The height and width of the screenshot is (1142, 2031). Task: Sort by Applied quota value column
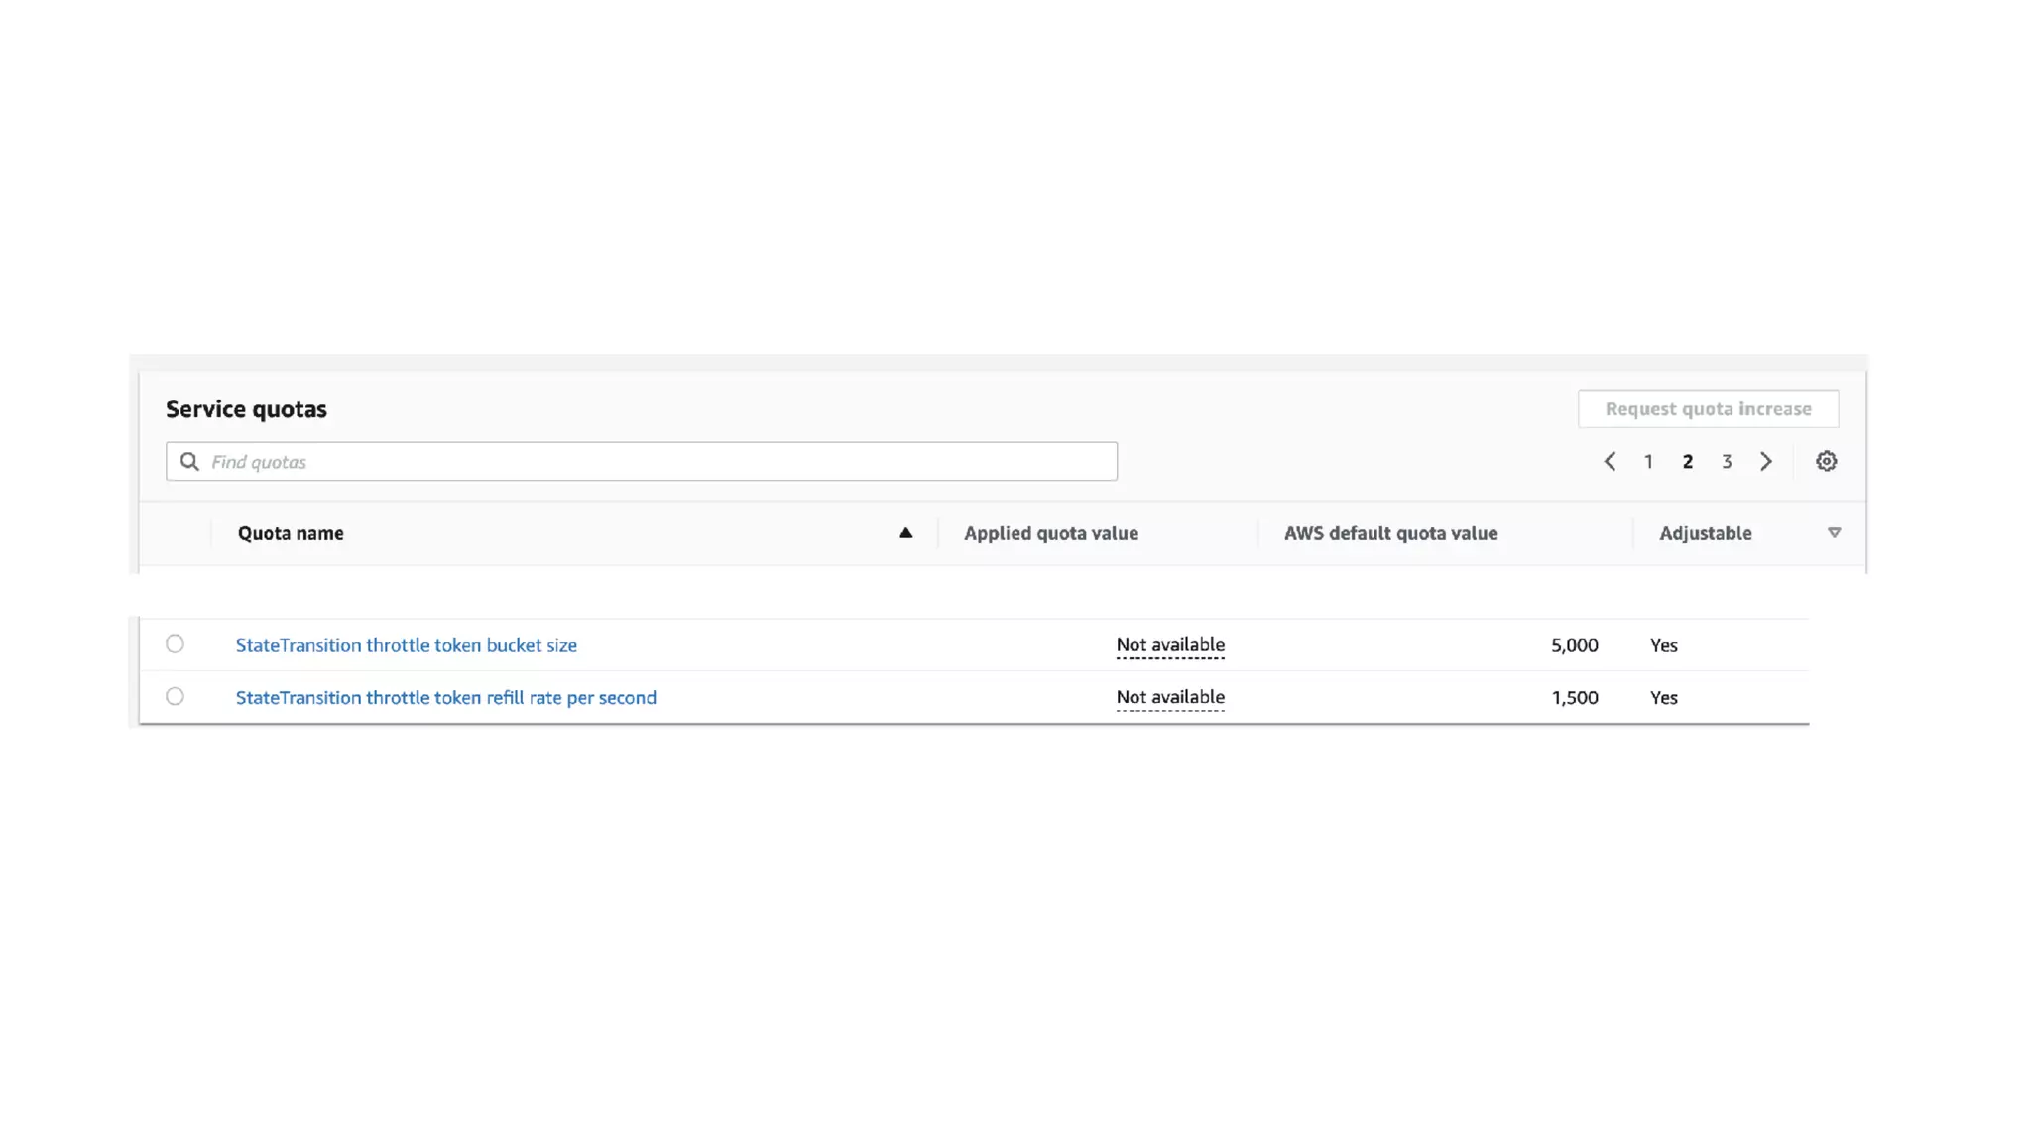(1050, 533)
